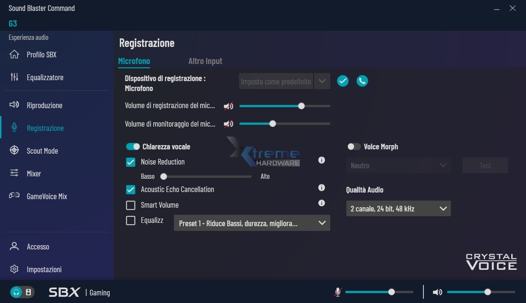Enable the Voice Morph toggle
This screenshot has height=303, width=526.
click(354, 147)
